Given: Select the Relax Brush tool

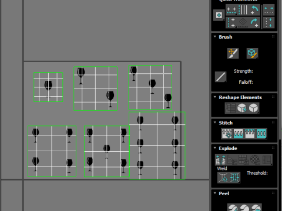Looking at the screenshot, I should pos(252,53).
